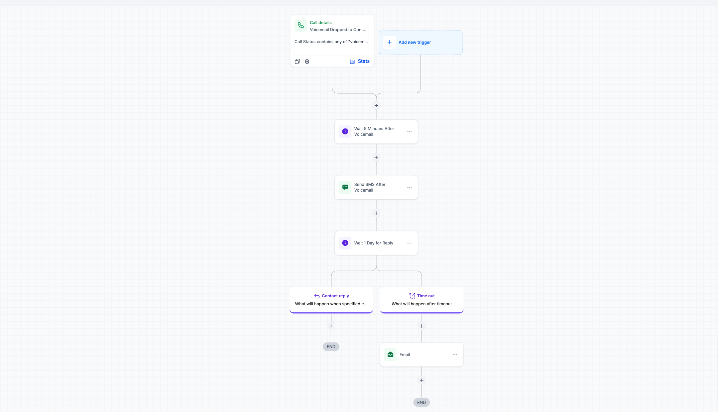Screen dimensions: 718x412
Task: Open options menu for Wait 5 Minutes After Voicemail
Action: point(409,132)
